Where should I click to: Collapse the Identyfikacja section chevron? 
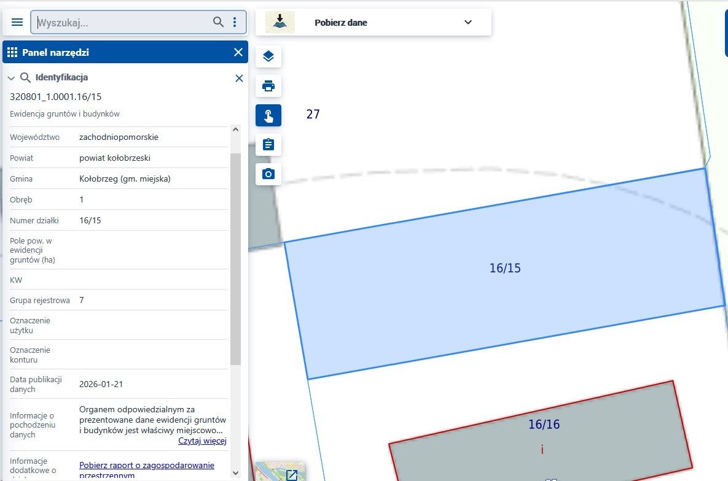[11, 78]
